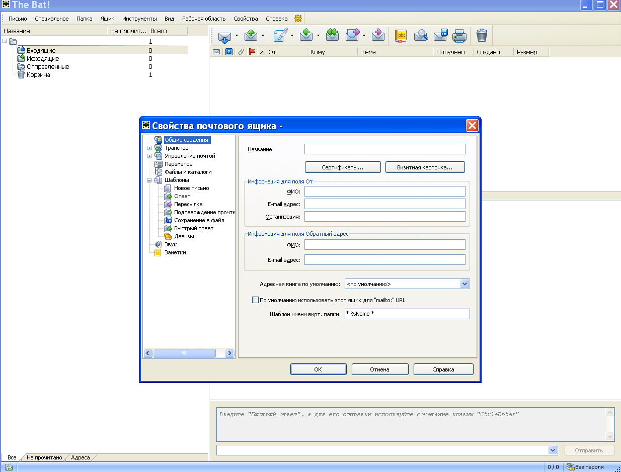Click the reply to all double-arrow icon

(332, 35)
